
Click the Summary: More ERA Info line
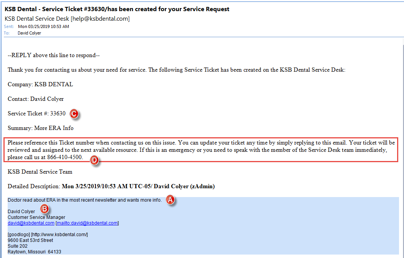41,128
